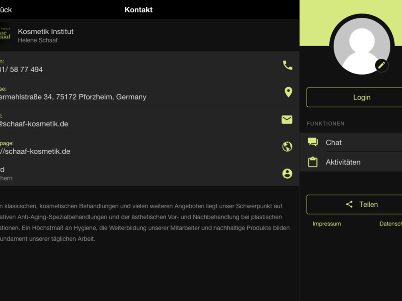Click the FUNKTIONEN section heading
Image resolution: width=402 pixels, height=301 pixels.
tap(325, 124)
